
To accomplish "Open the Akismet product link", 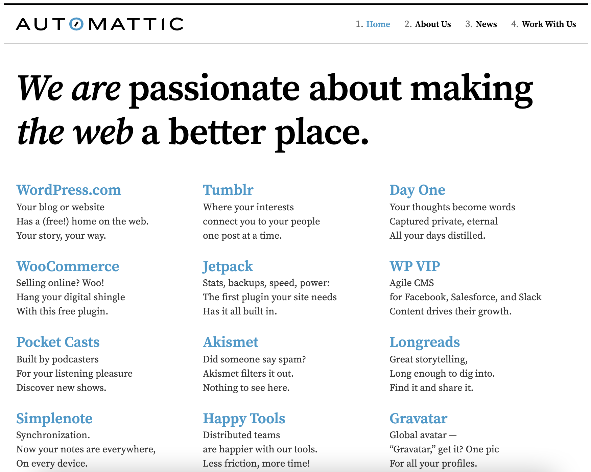I will [x=231, y=342].
